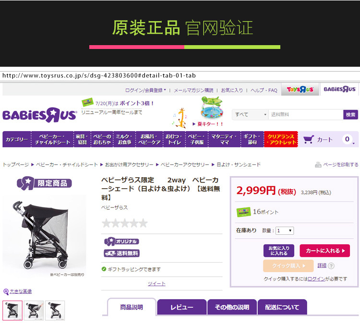
Task: Open the Babies R Us site tab
Action: click(339, 89)
